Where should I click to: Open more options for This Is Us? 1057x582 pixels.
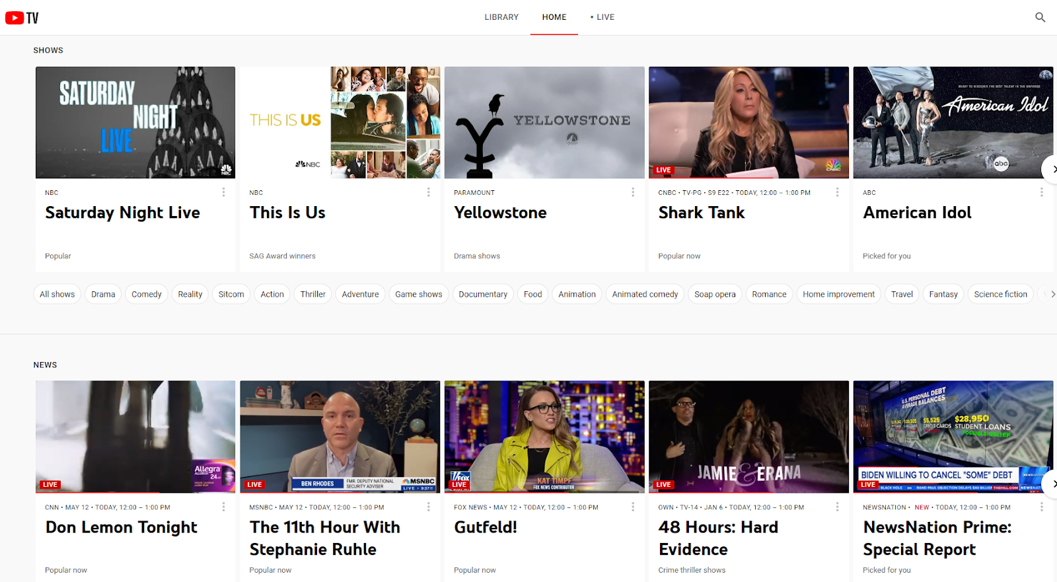[428, 192]
